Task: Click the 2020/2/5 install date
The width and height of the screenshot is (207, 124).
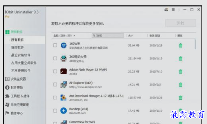Action: (155, 85)
